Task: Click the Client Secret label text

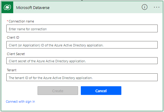Action: [16, 54]
